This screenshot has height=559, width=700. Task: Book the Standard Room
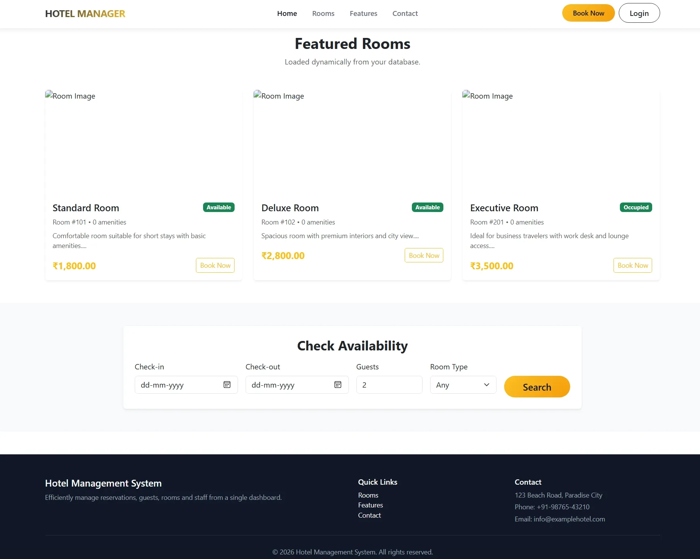tap(215, 265)
